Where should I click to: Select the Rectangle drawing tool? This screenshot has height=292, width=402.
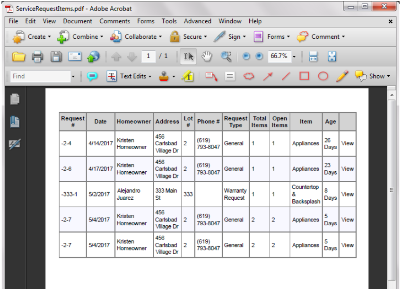tap(304, 76)
